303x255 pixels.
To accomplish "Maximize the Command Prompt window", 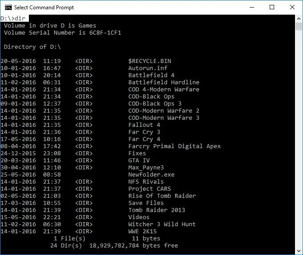I will [x=272, y=8].
